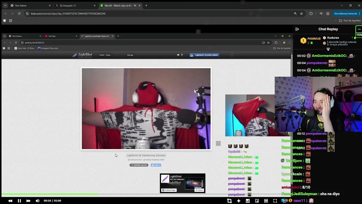Click KanuniJediSuleyman username in chat

[x=299, y=194]
